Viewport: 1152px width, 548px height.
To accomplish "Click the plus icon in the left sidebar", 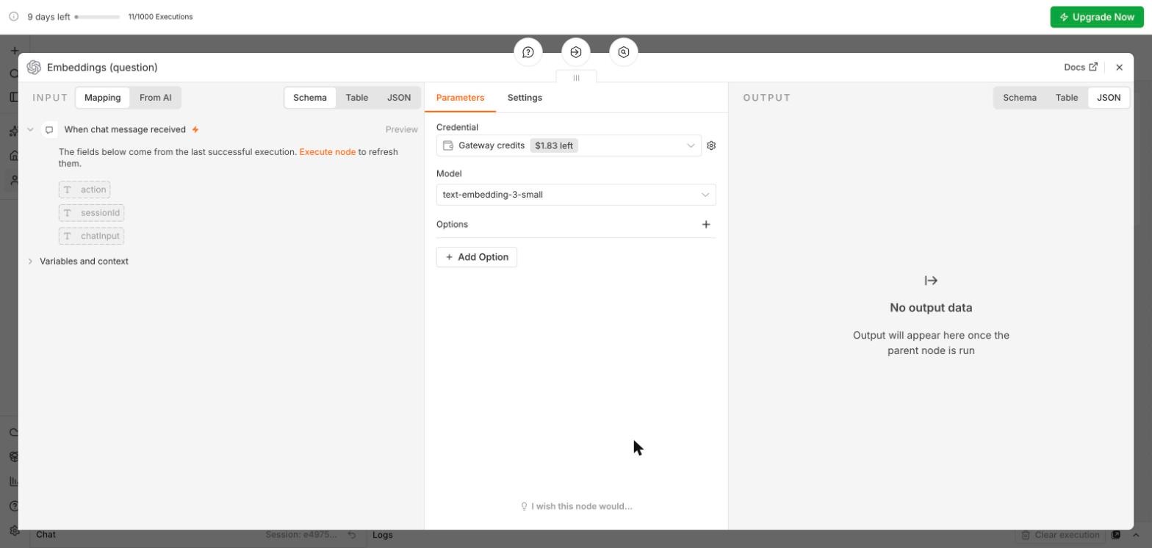I will click(x=14, y=51).
